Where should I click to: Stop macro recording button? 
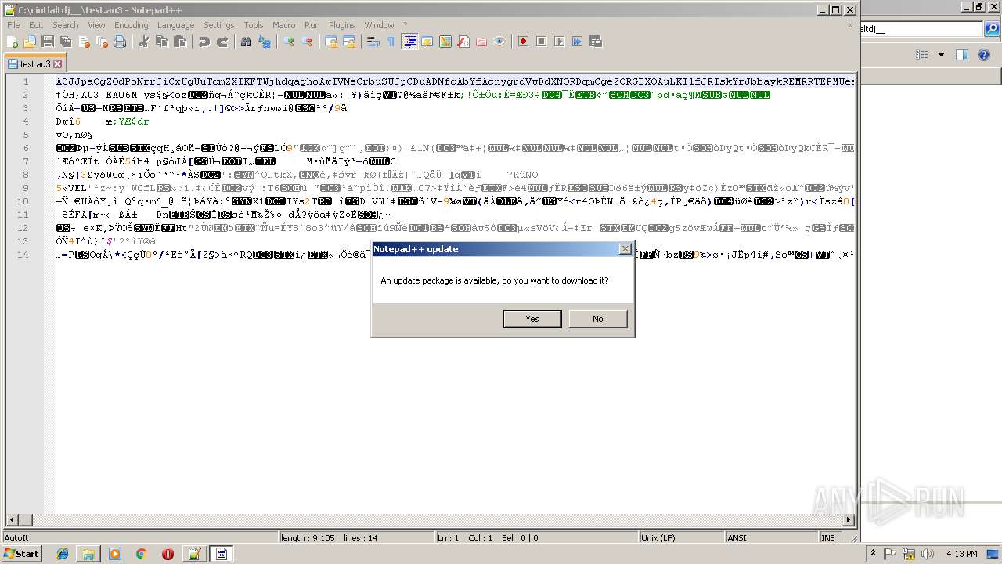(x=542, y=42)
